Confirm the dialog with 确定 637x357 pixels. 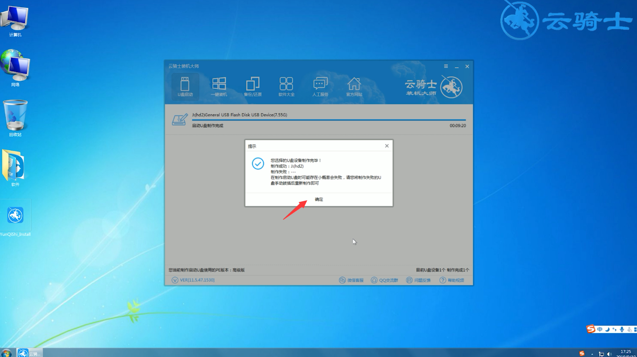click(x=319, y=199)
